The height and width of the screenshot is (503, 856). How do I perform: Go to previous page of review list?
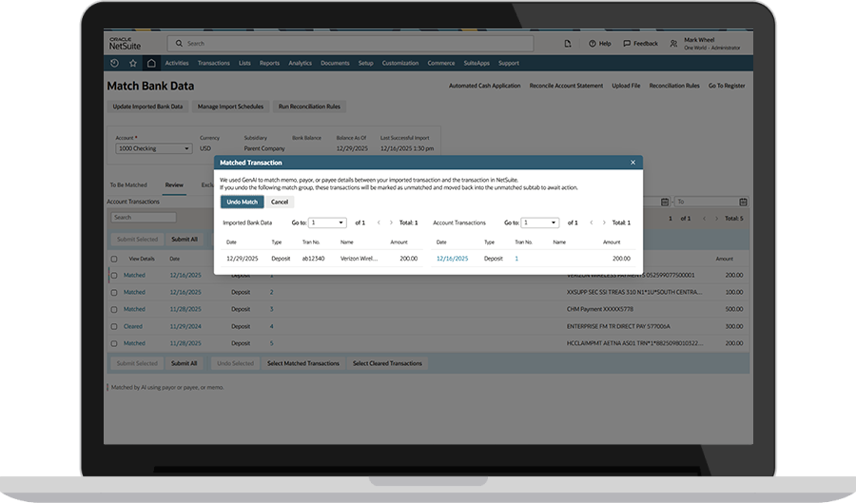[x=704, y=219]
